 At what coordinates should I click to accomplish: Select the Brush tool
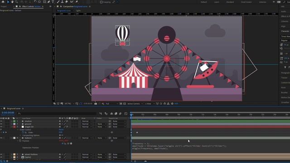[x=58, y=2]
